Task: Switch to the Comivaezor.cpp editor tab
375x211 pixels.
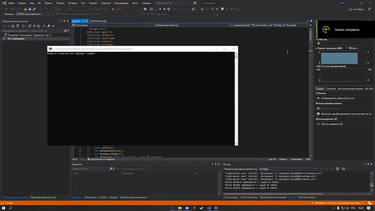Action: coord(98,21)
